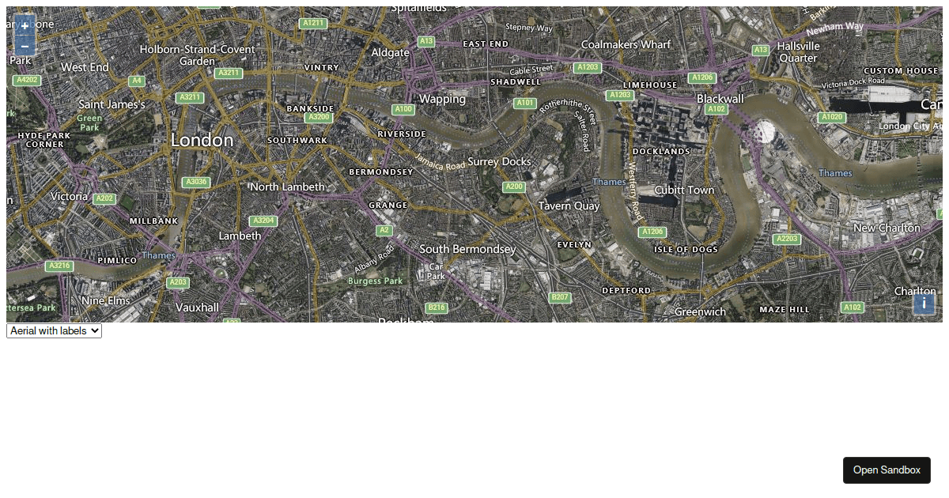Image resolution: width=949 pixels, height=498 pixels.
Task: Open the Aerial with labels dropdown
Action: [55, 330]
